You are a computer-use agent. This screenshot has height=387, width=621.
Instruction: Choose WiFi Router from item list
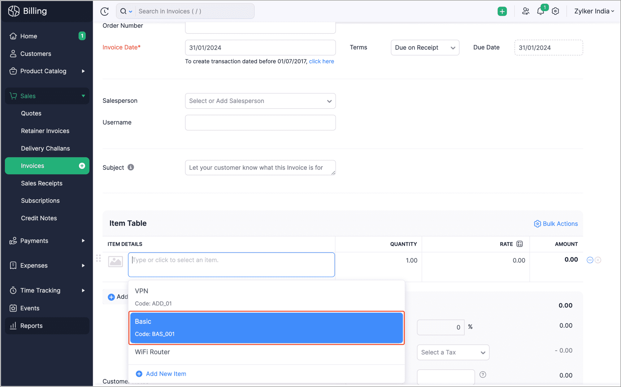[x=152, y=352]
